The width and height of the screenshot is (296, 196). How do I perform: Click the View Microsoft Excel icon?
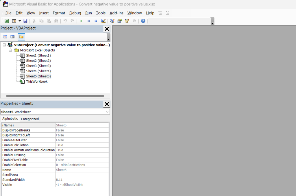[x=7, y=21]
